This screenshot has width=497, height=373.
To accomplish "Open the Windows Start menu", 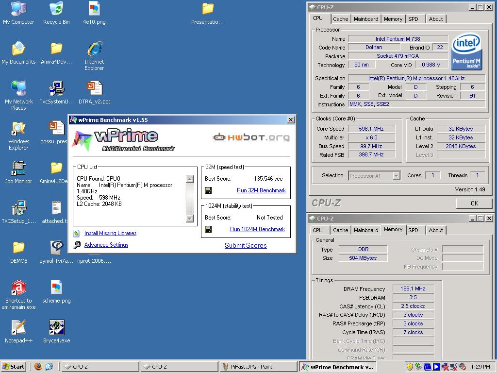I will [13, 367].
